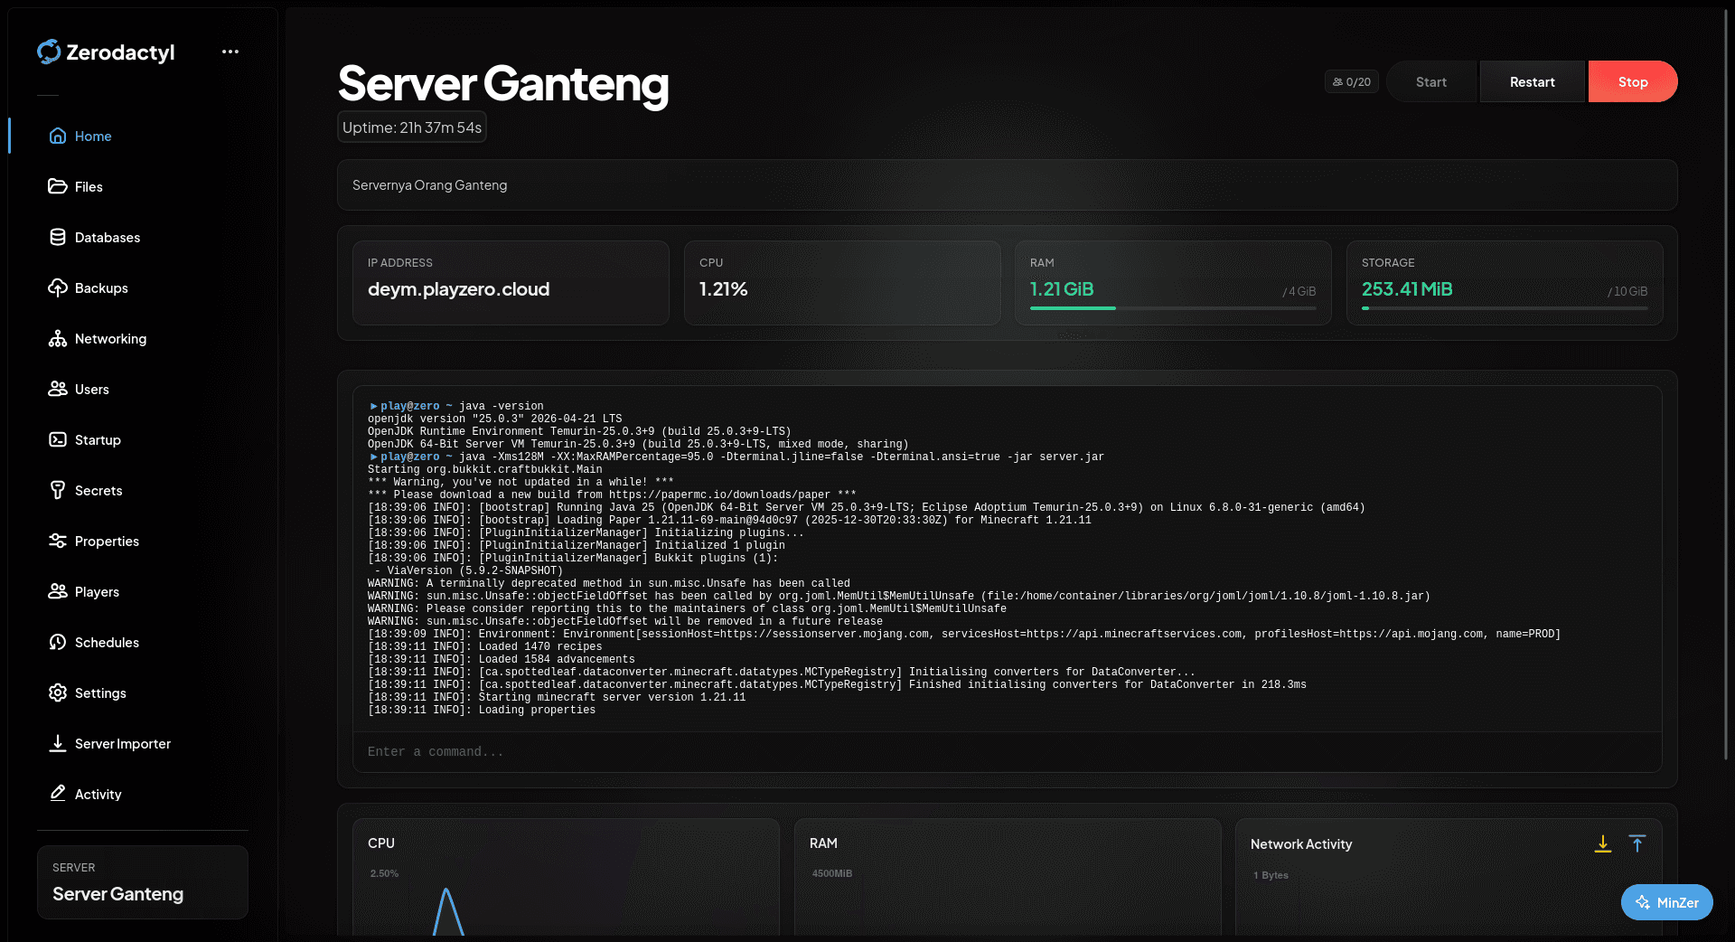Click the Files folder icon

58,186
